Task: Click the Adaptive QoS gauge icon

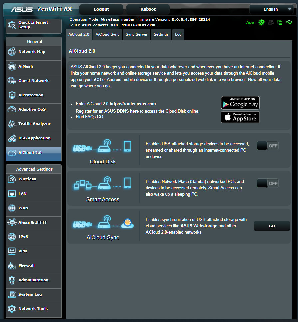Action: [x=12, y=109]
